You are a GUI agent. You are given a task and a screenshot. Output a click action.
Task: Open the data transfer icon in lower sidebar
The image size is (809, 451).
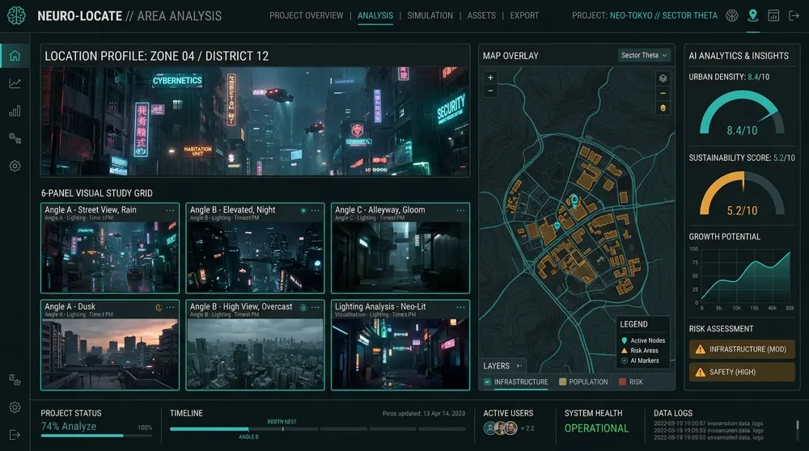(x=15, y=380)
